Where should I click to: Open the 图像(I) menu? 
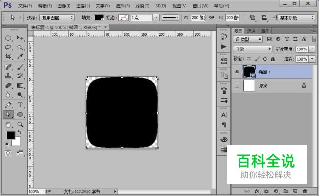pyautogui.click(x=64, y=6)
